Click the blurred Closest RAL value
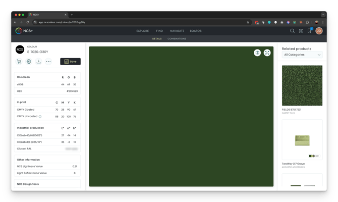The height and width of the screenshot is (202, 338). pyautogui.click(x=71, y=149)
